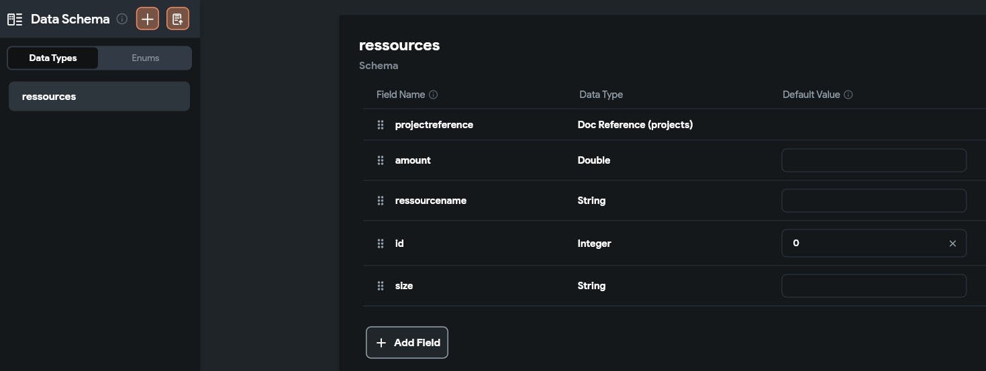Select ressources in the data types list

[x=99, y=97]
